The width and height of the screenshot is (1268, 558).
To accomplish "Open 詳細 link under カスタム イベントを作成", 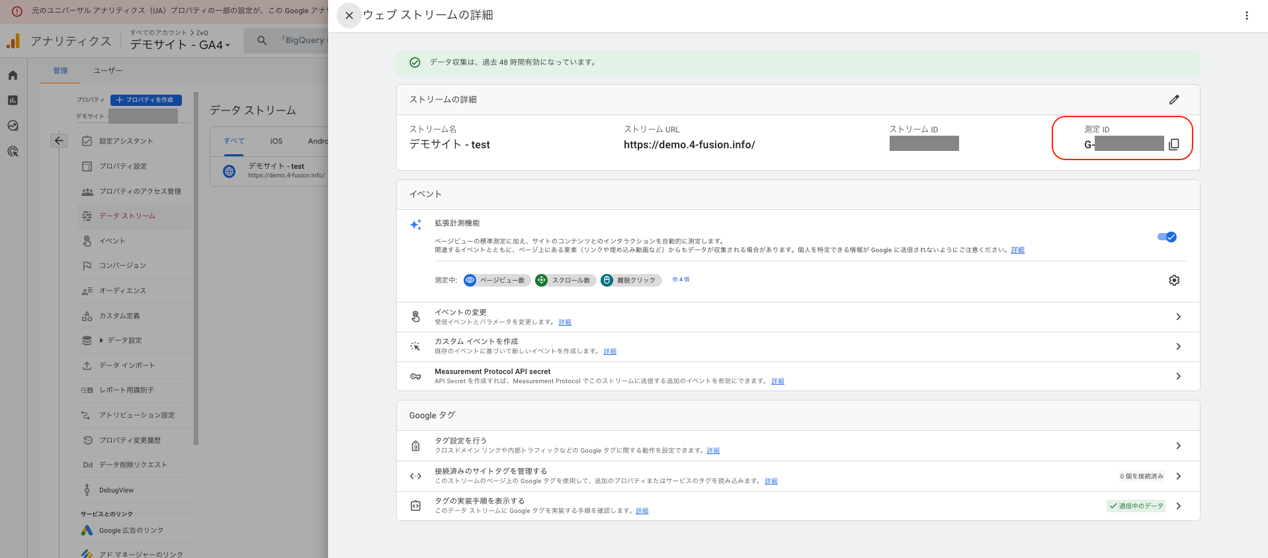I will [610, 351].
